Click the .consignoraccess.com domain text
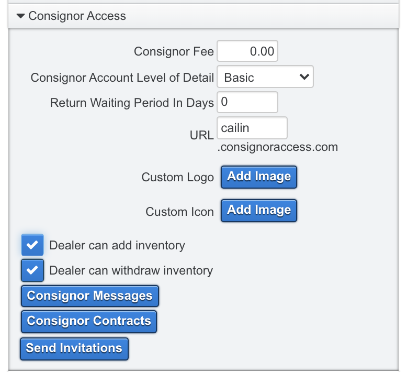Image resolution: width=407 pixels, height=372 pixels. [x=278, y=147]
